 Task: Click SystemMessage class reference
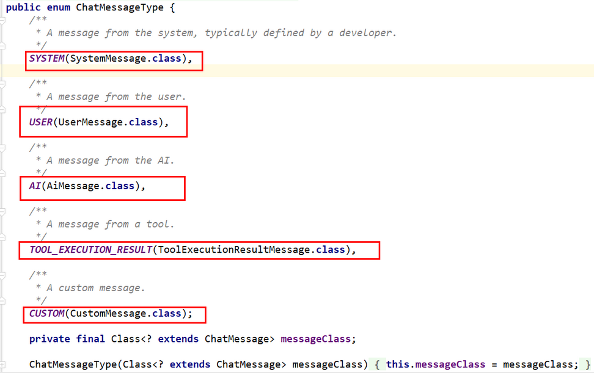point(108,58)
